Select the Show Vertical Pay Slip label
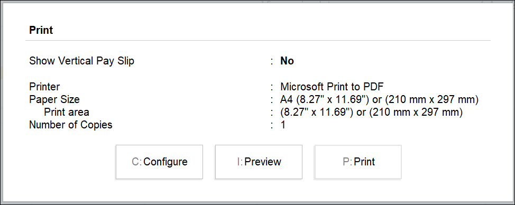The width and height of the screenshot is (515, 205). point(82,61)
